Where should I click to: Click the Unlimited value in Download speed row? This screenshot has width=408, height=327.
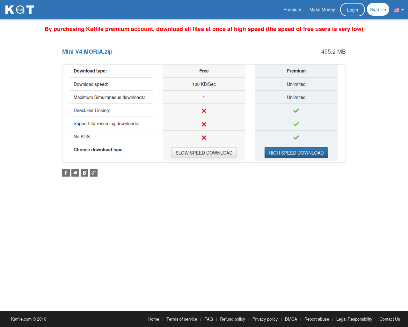point(296,84)
